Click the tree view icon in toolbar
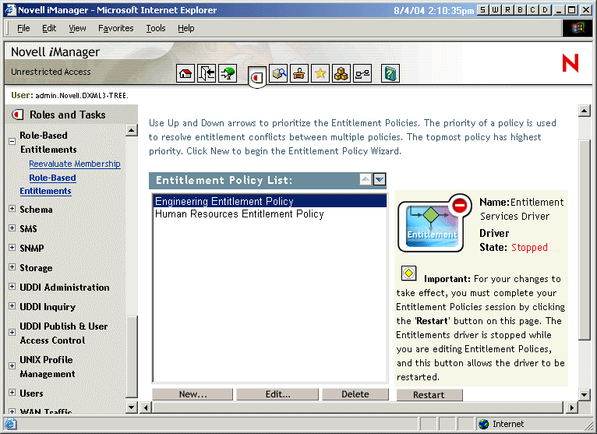This screenshot has width=597, height=434. click(228, 73)
